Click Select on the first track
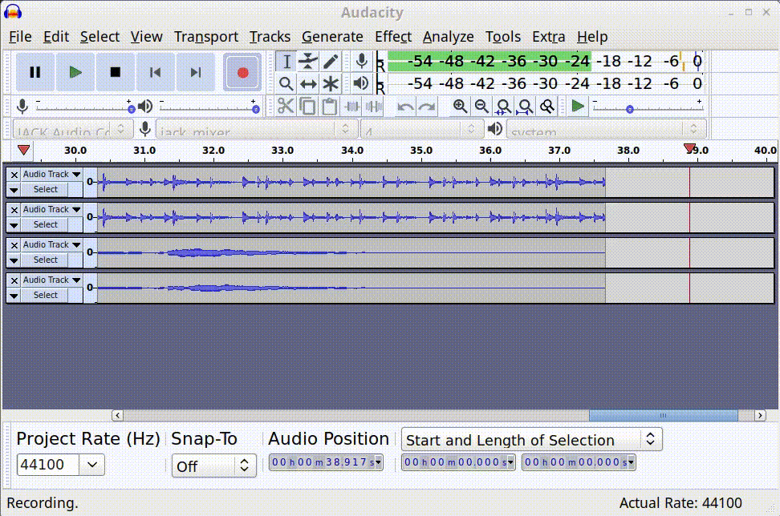 point(45,190)
